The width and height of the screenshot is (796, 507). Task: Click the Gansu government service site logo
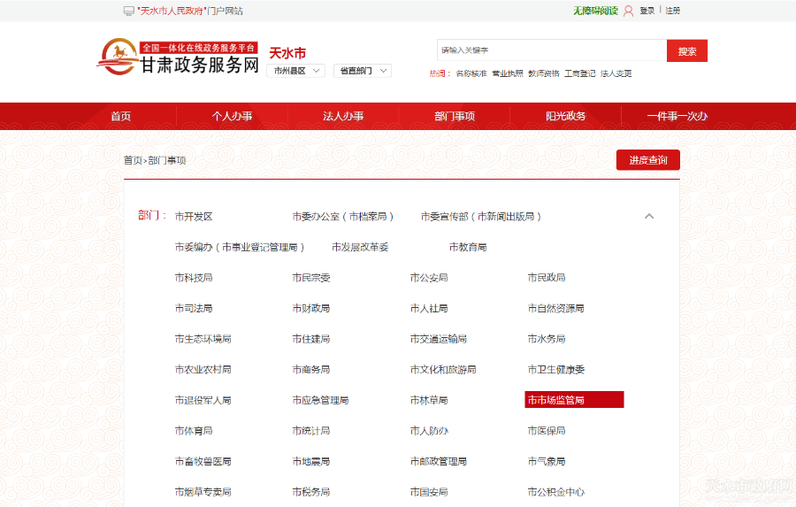click(x=177, y=58)
